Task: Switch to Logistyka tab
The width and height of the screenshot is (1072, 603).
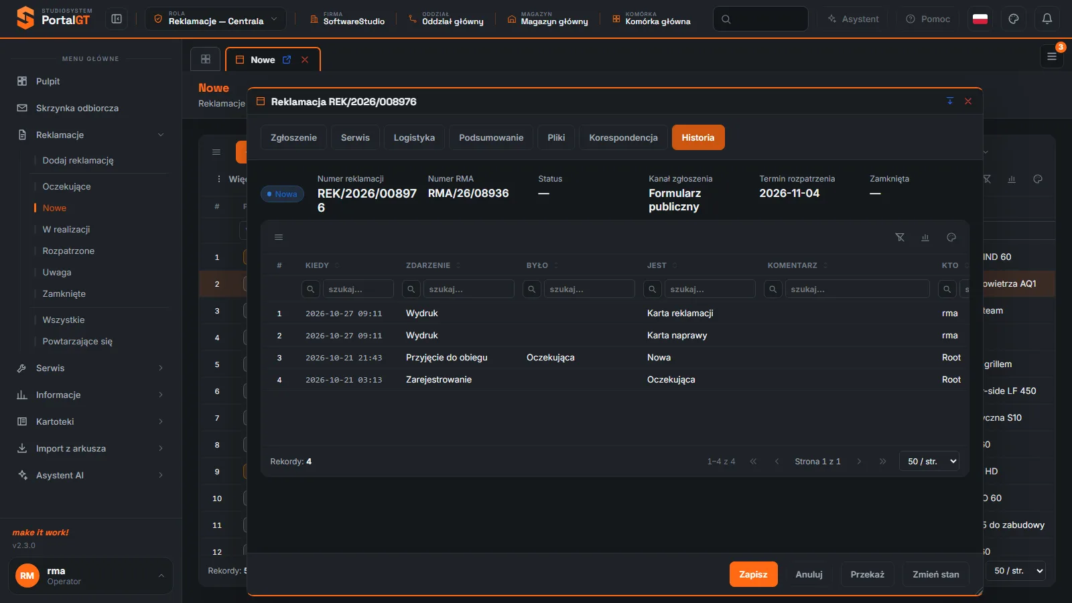Action: coord(414,137)
